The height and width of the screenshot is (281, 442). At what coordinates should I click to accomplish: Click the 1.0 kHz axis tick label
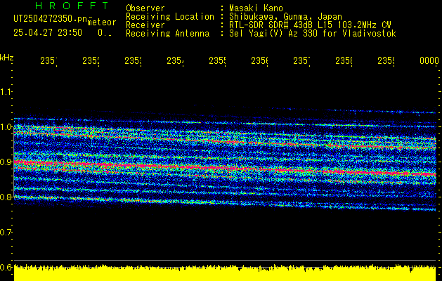(6, 127)
